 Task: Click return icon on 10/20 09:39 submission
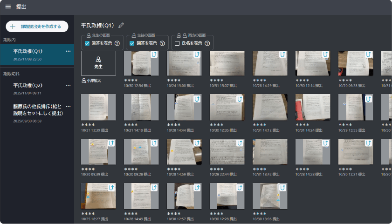pyautogui.click(x=111, y=143)
